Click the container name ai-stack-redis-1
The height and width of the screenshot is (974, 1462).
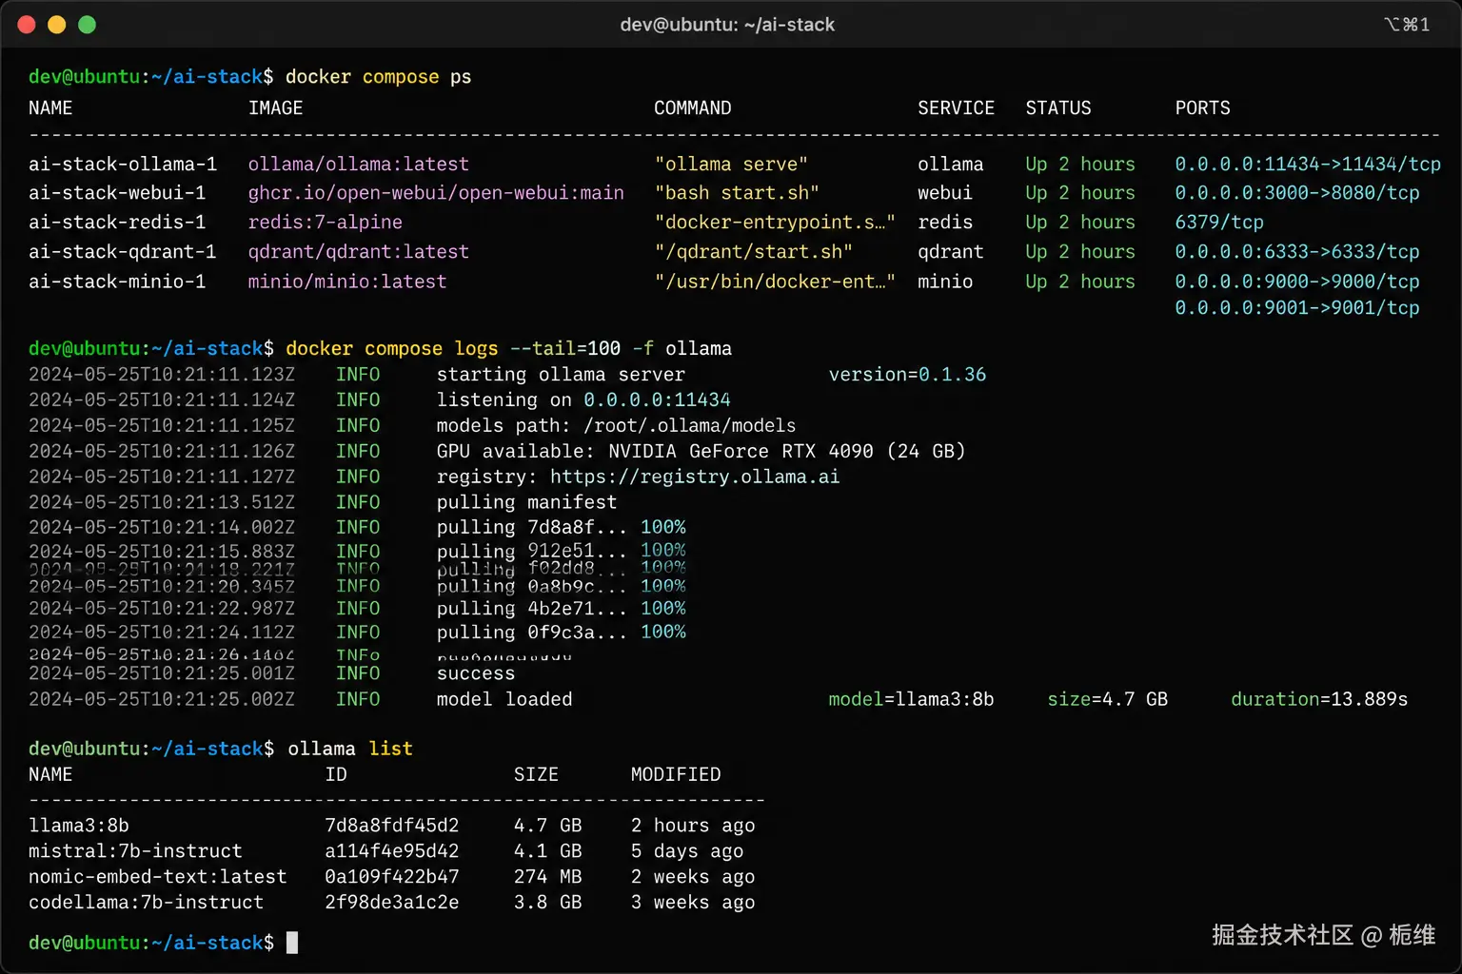point(117,223)
